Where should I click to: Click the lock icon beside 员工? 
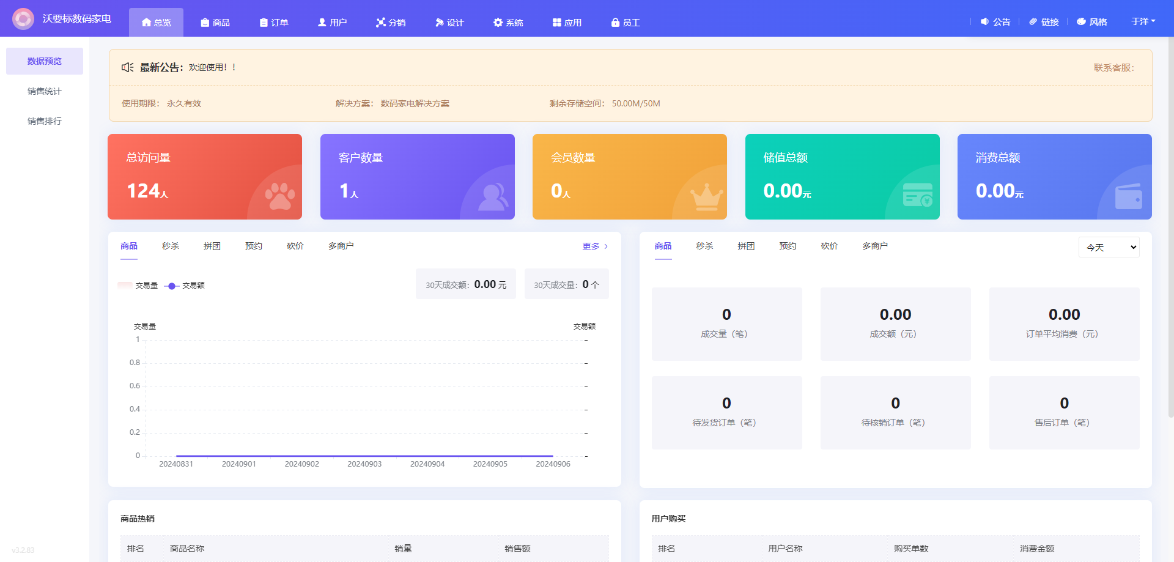615,23
